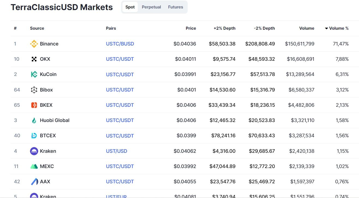This screenshot has height=198, width=359.
Task: Click the Kraken logo in UST/USD row
Action: 34,151
